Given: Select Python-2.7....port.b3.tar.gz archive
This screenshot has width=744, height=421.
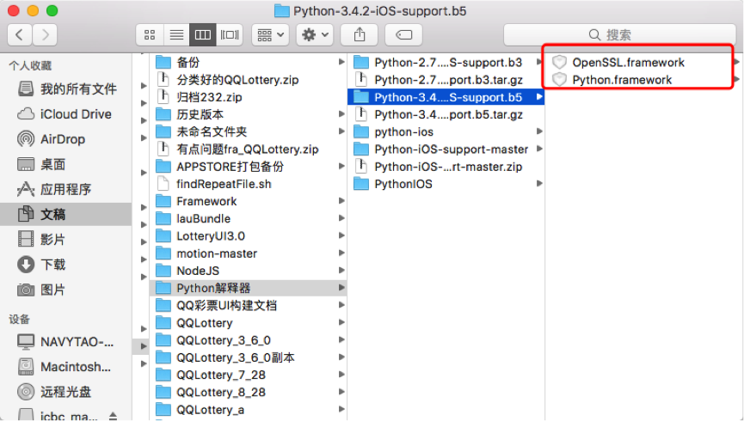Looking at the screenshot, I should point(446,80).
